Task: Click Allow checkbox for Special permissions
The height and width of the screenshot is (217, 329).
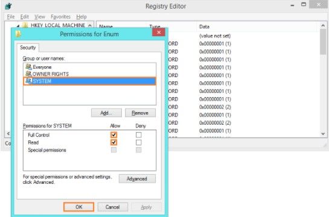Action: point(113,149)
